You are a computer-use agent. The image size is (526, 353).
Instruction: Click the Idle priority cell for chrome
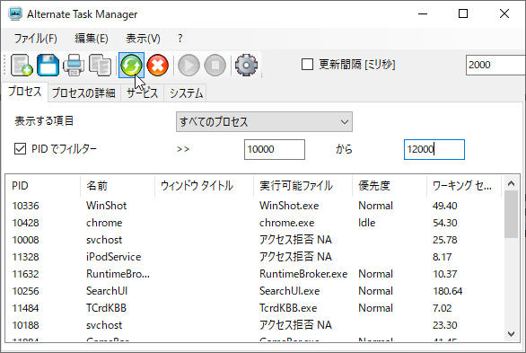366,223
